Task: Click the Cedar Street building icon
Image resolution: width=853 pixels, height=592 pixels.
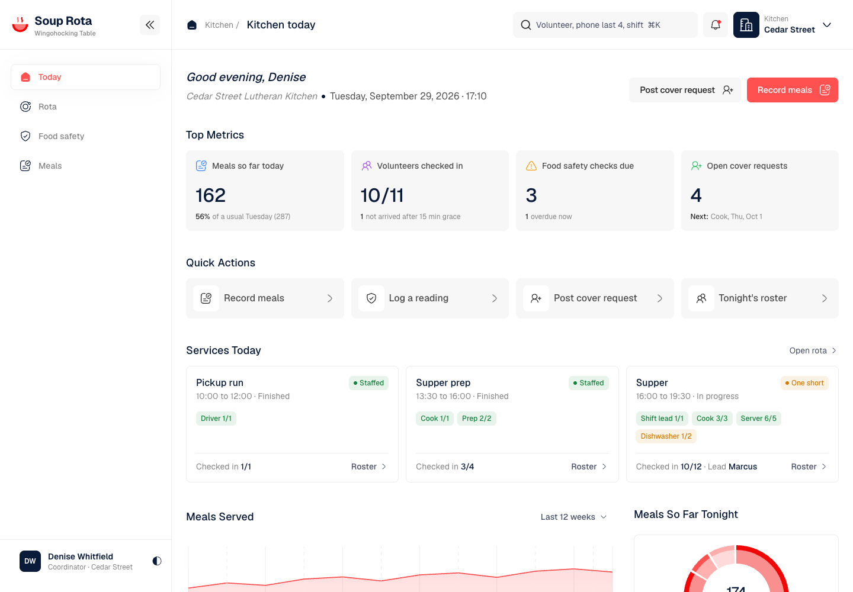Action: [x=746, y=25]
